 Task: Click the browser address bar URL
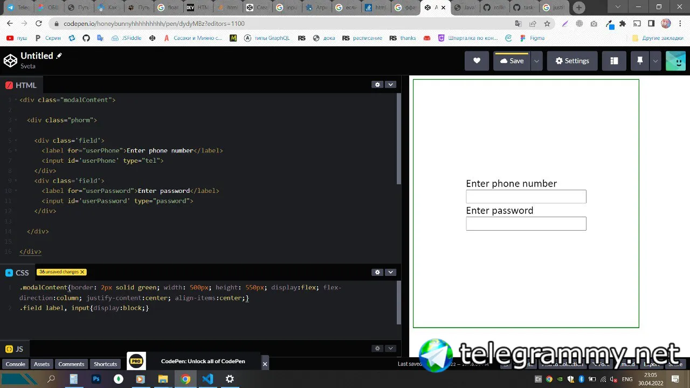point(154,24)
